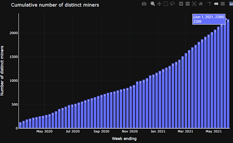Screen dimensions: 233x143
Task: Click the "Number of distinct miners" y-axis title
Action: pyautogui.click(x=2, y=71)
